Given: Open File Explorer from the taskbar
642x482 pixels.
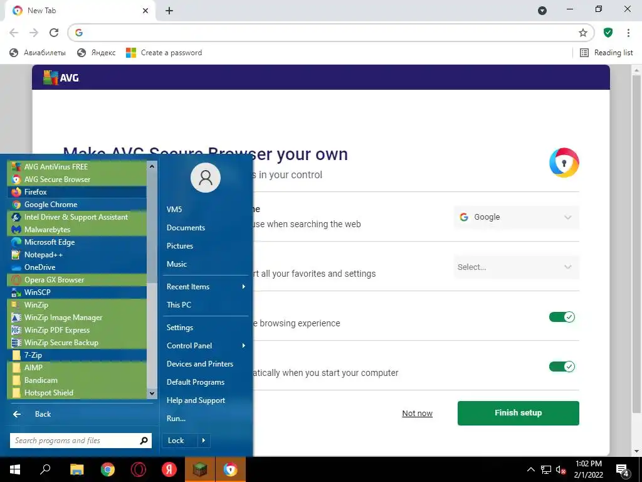Looking at the screenshot, I should coord(76,469).
